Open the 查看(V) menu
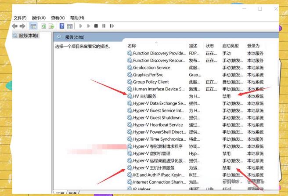The height and width of the screenshot is (196, 288). pyautogui.click(x=58, y=18)
